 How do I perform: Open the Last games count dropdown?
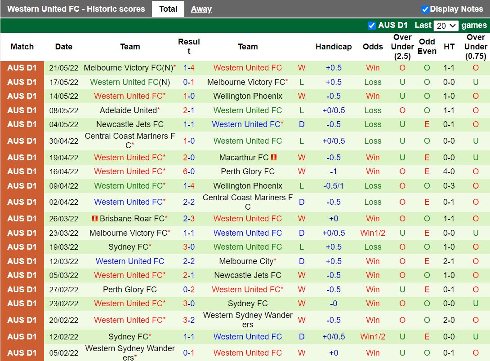click(445, 26)
